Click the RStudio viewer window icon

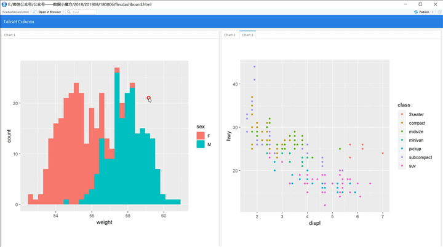[4, 4]
